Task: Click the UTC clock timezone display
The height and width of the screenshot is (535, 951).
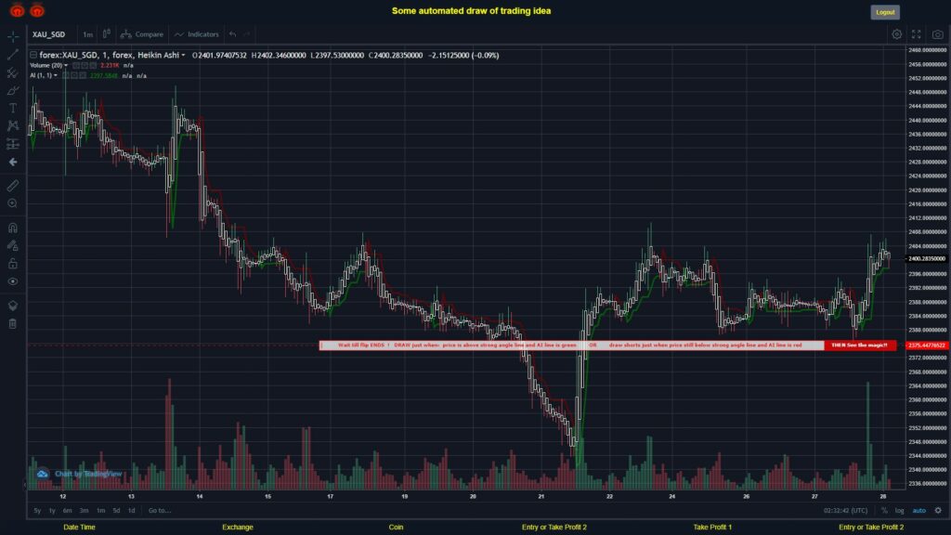Action: point(845,511)
